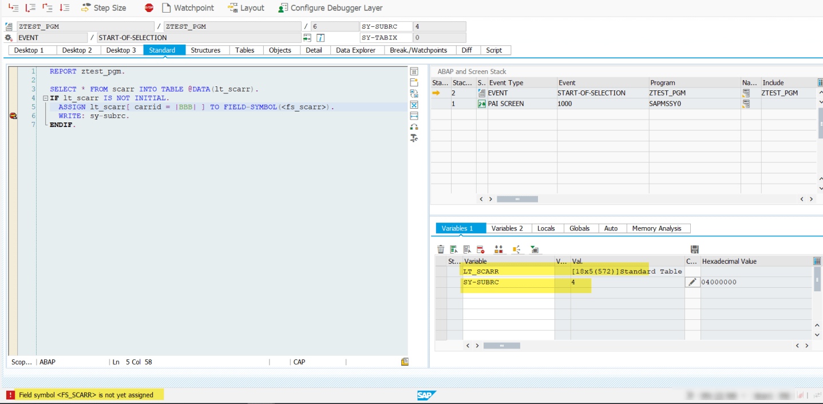
Task: Open the Watchpoint creation tool
Action: pyautogui.click(x=188, y=7)
